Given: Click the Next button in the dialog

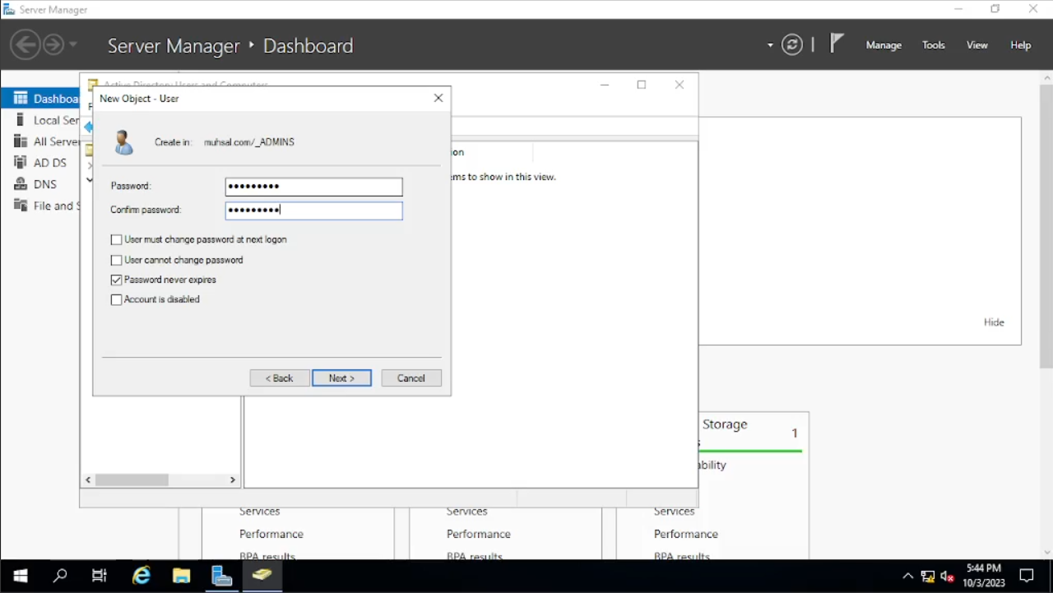Looking at the screenshot, I should tap(341, 378).
